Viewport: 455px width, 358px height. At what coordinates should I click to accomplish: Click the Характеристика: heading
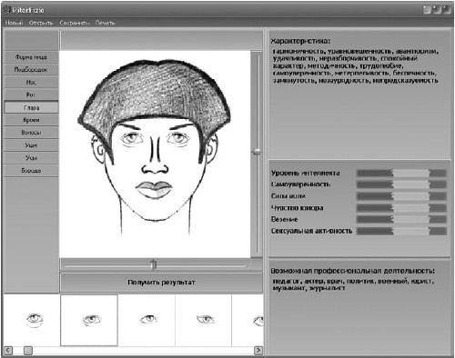(300, 41)
